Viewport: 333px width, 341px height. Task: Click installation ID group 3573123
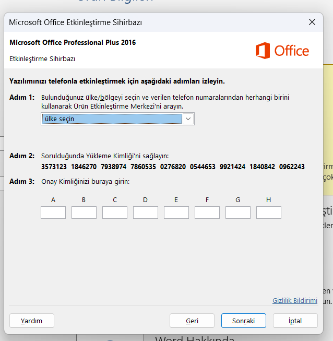[54, 167]
